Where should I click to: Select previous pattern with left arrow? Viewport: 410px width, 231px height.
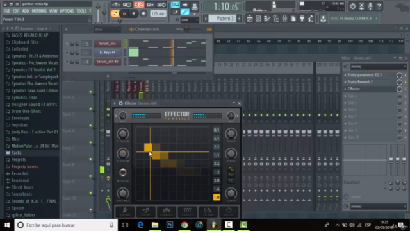click(x=206, y=19)
